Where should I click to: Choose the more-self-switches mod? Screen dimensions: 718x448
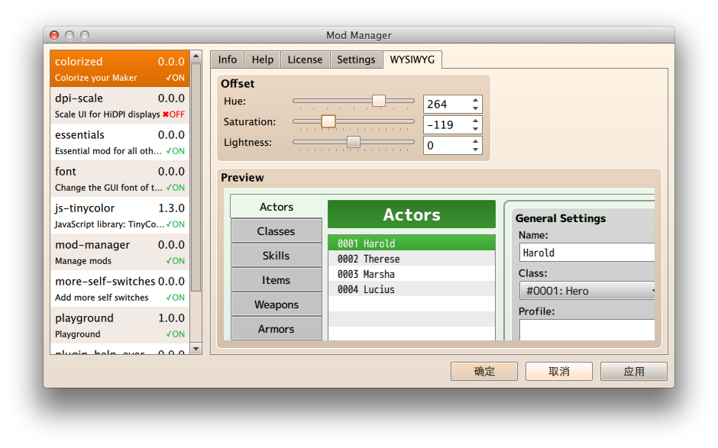tap(119, 288)
